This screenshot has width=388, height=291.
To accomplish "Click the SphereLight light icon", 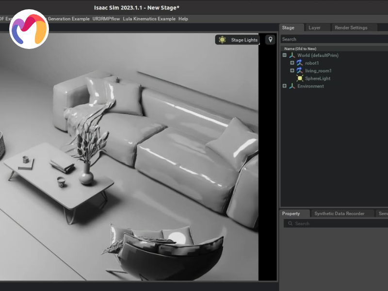I will [x=300, y=79].
